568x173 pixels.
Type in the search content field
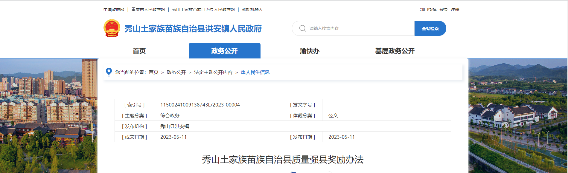(359, 28)
